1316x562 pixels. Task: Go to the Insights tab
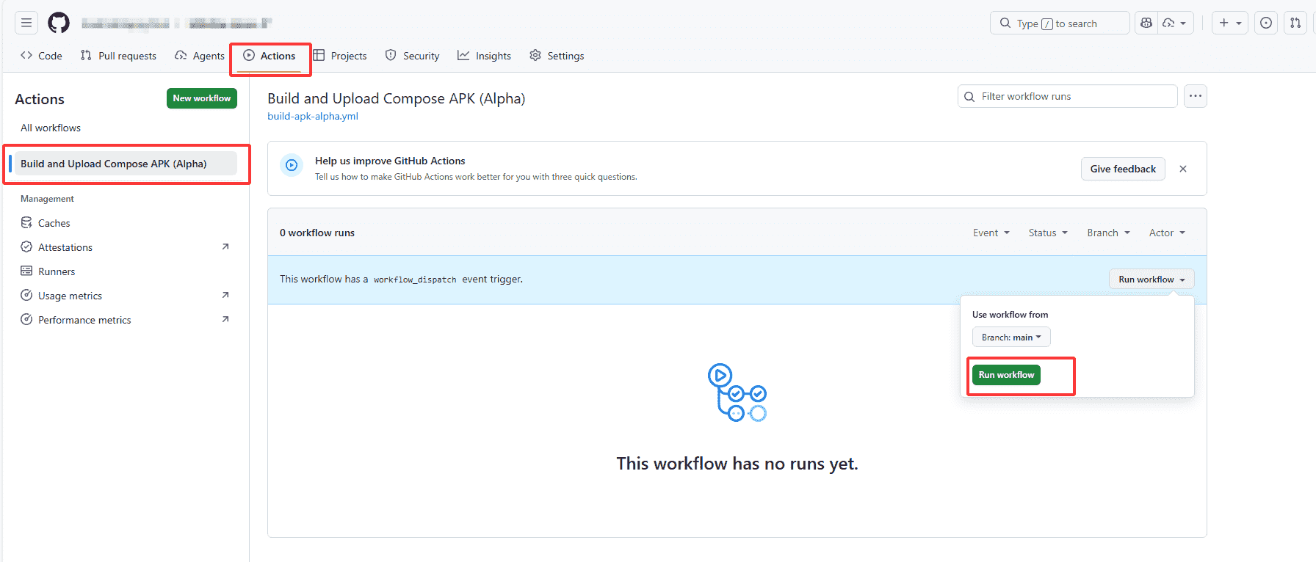tap(485, 56)
